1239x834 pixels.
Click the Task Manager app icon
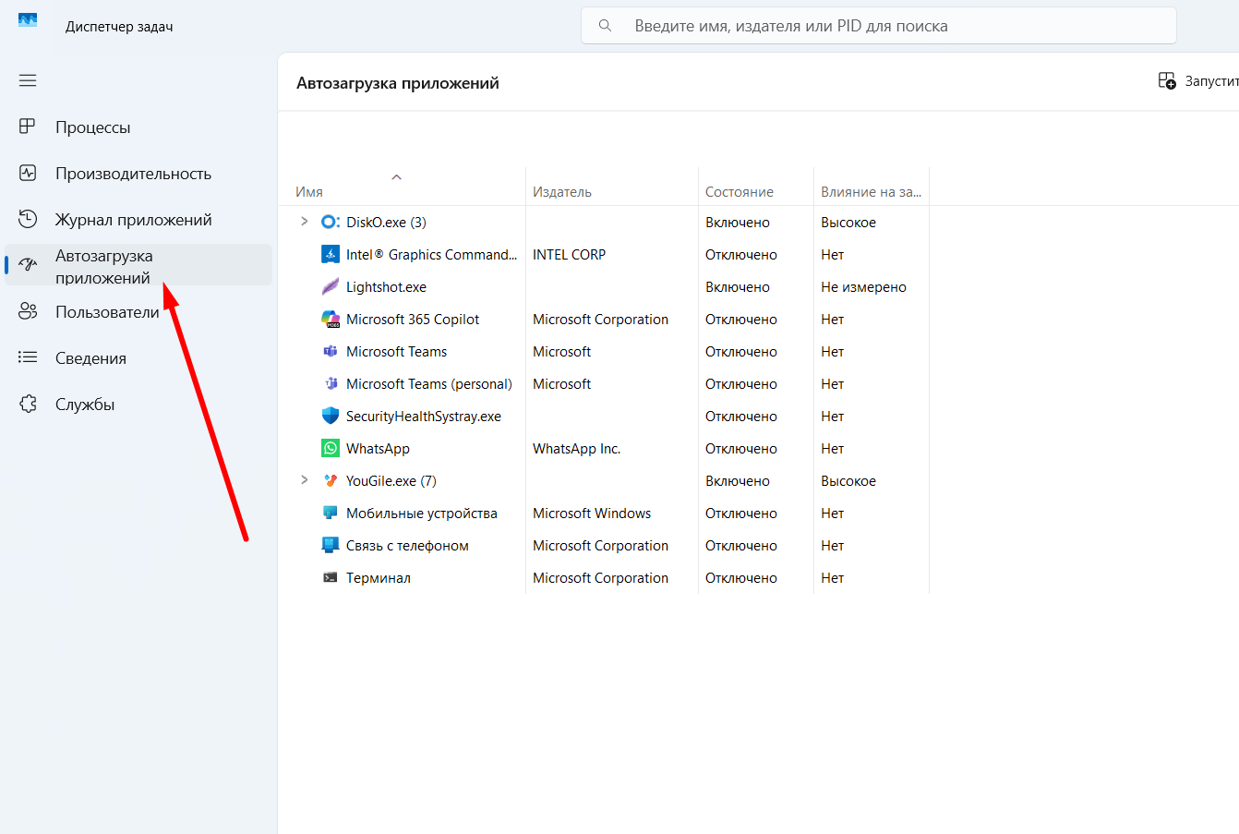pos(28,20)
